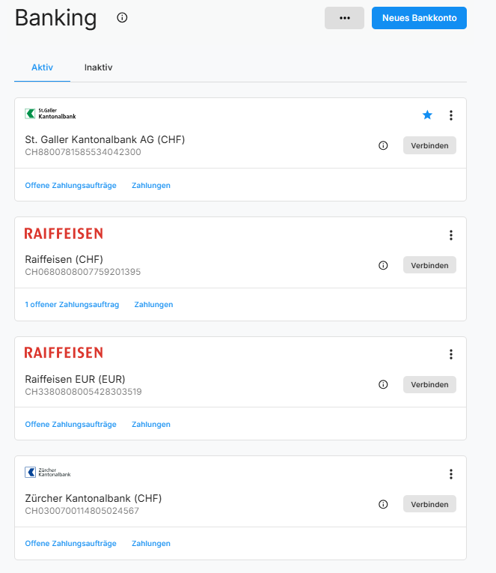Switch to the Inaktiv tab
Screen dimensions: 496x573
98,67
